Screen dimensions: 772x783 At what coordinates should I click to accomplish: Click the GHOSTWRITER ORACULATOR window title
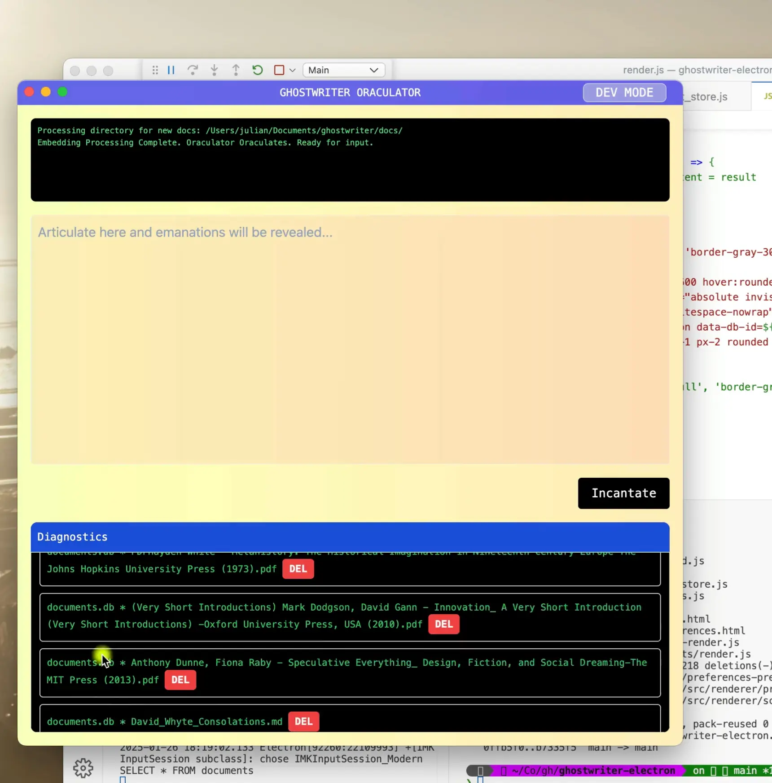coord(350,92)
